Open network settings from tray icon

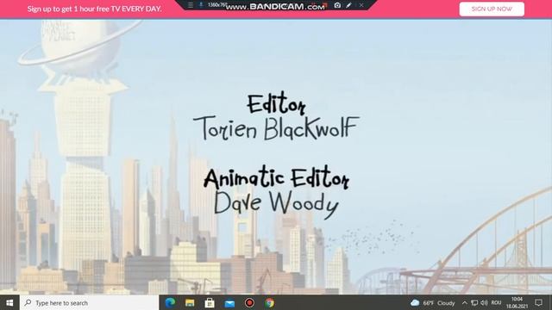pos(474,302)
